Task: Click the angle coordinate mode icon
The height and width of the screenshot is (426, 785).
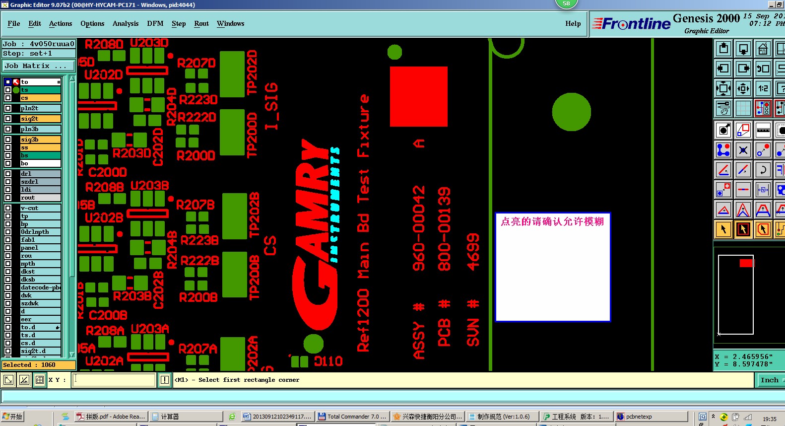Action: [24, 380]
